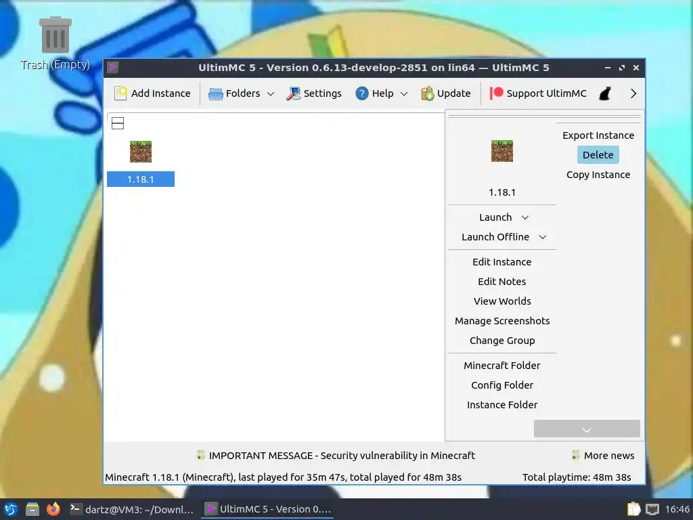Launch the selected instance
This screenshot has height=520, width=693.
[495, 217]
